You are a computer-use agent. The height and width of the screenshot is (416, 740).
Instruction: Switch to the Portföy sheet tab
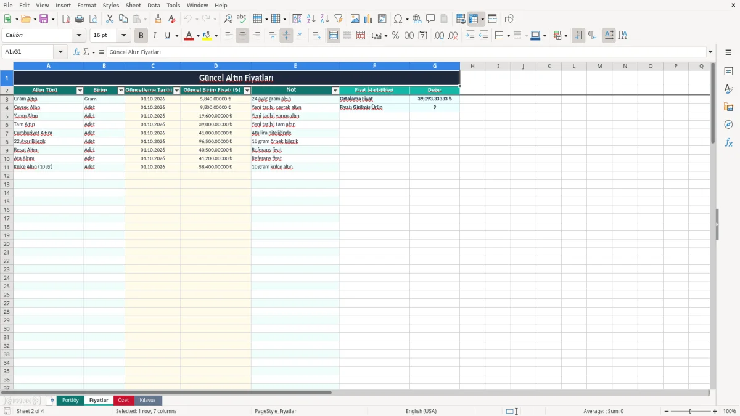[x=70, y=401]
